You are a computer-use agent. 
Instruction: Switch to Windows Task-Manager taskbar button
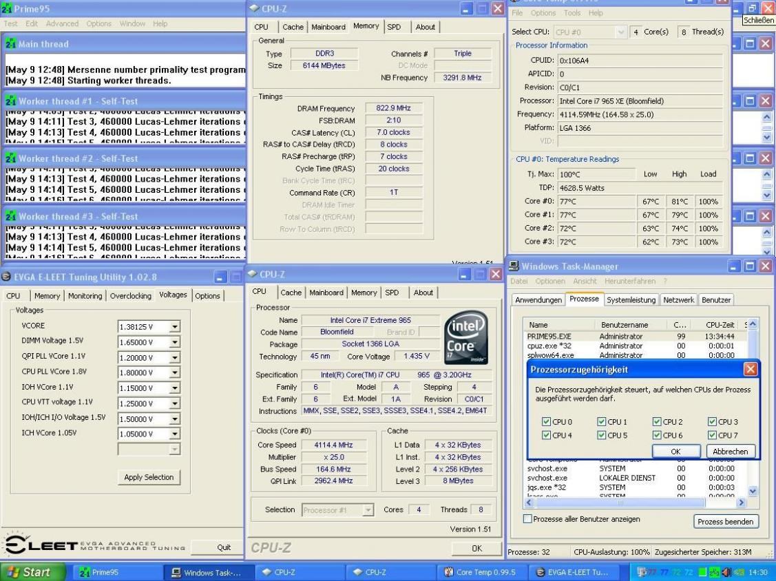(209, 572)
